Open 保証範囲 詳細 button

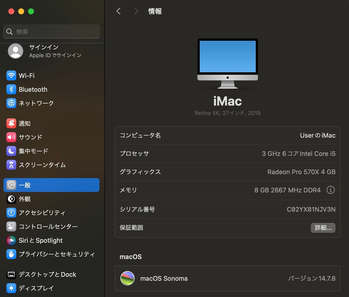coord(323,228)
